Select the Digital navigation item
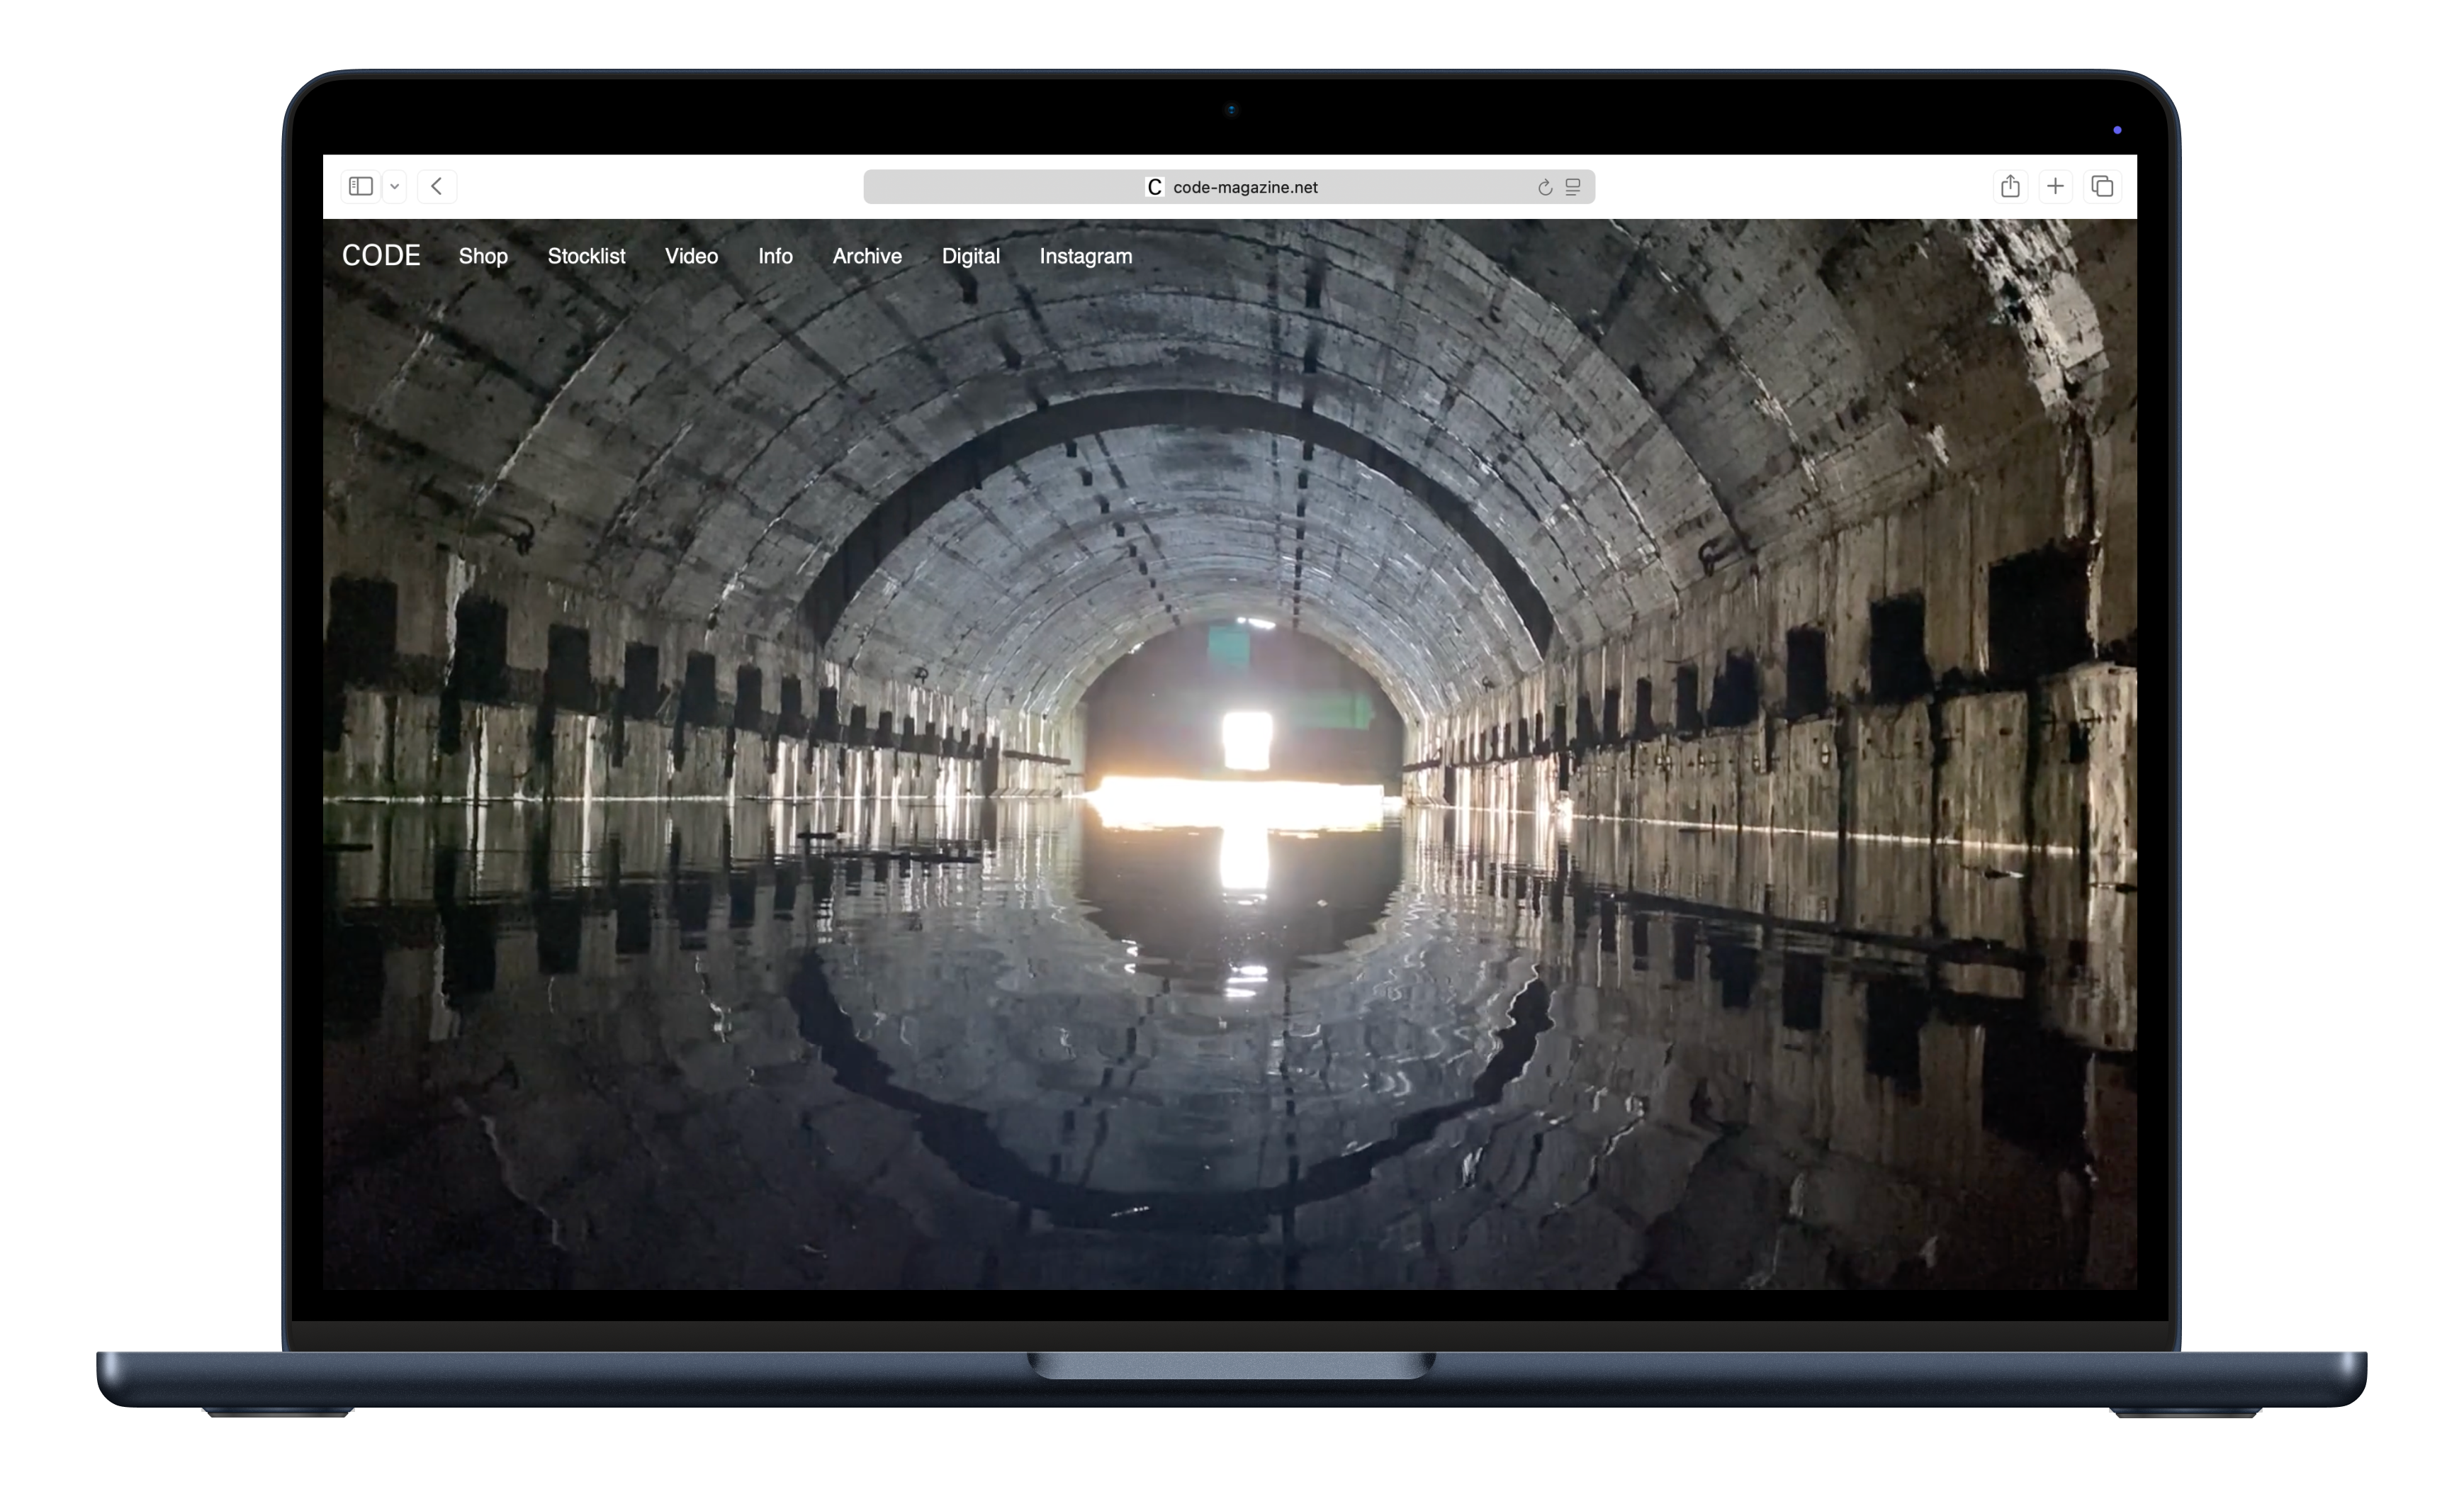 [970, 256]
